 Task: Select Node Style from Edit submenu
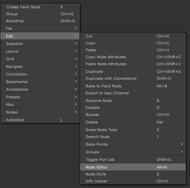tap(133, 174)
